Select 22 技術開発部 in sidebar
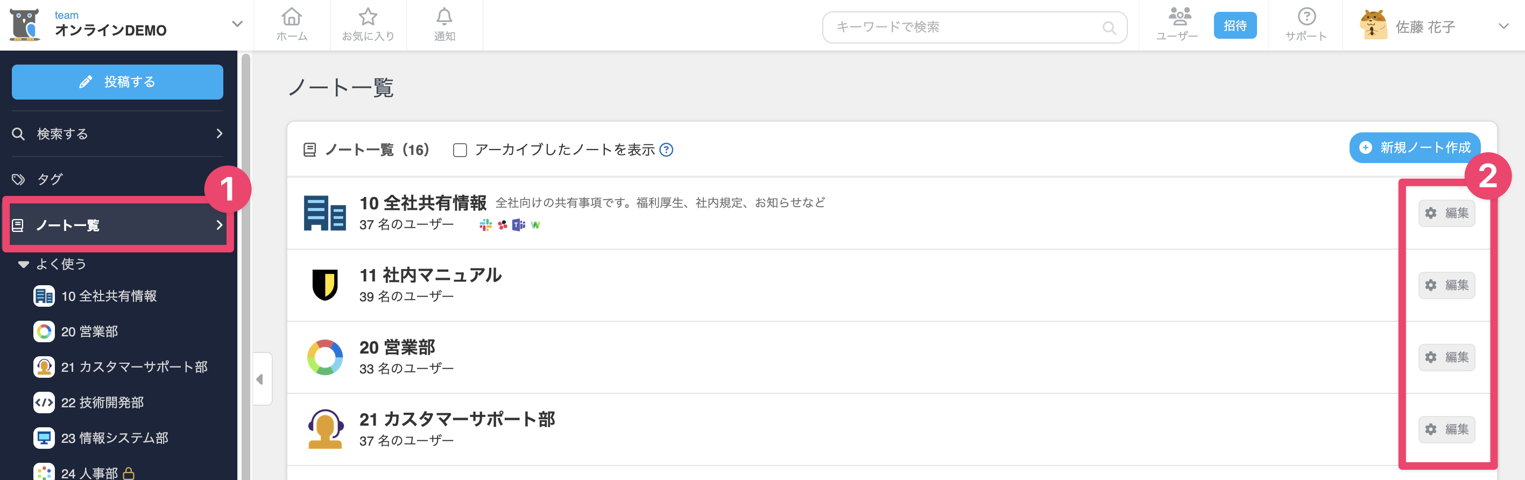The width and height of the screenshot is (1525, 480). pos(102,403)
